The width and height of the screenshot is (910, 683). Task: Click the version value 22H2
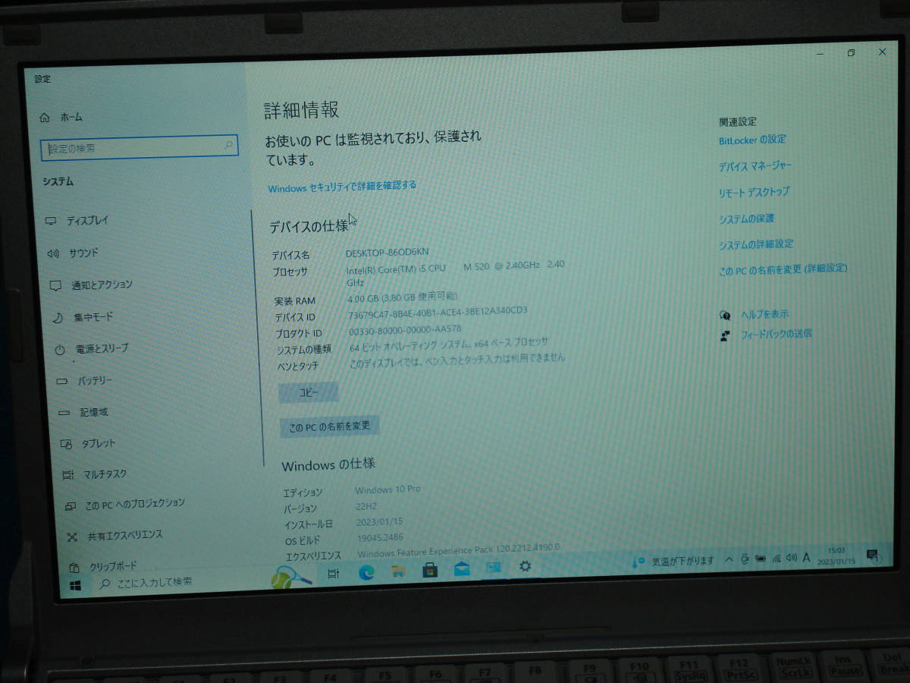pyautogui.click(x=366, y=506)
